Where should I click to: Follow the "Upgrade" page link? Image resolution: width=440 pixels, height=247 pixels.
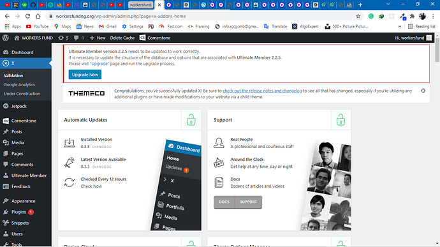99,64
